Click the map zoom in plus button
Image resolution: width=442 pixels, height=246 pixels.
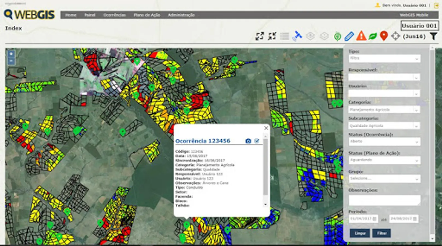[11, 54]
